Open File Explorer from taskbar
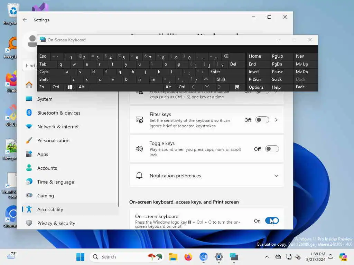354x265 pixels. coord(173,257)
